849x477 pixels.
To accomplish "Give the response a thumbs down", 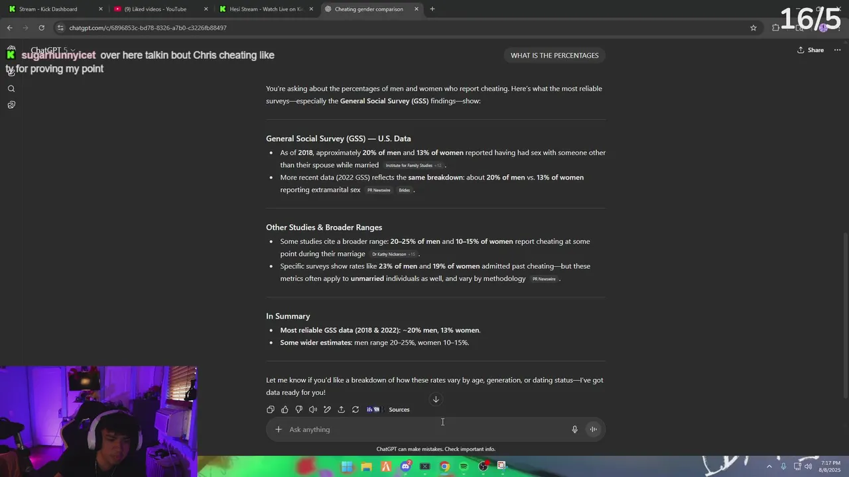I will [x=298, y=409].
